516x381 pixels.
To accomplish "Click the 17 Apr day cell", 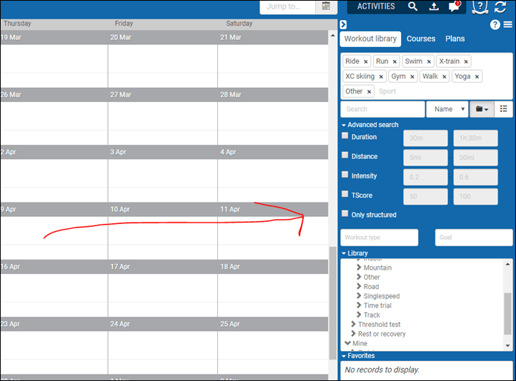I will tap(162, 295).
